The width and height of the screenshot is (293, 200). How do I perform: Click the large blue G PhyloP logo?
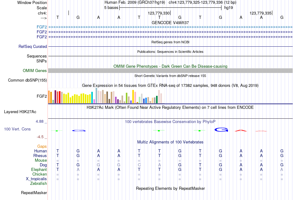coord(221,130)
